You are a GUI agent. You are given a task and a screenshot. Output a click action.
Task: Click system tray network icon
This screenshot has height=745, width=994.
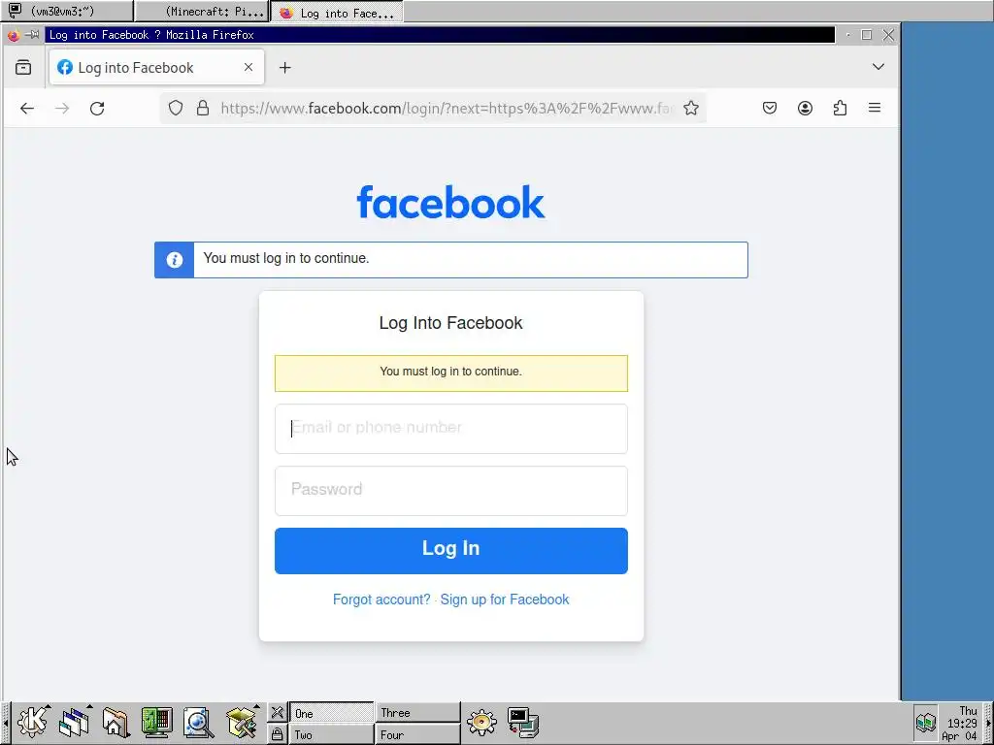(x=925, y=722)
